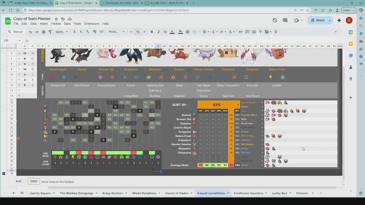
Task: Open the Share options arrow
Action: [330, 20]
